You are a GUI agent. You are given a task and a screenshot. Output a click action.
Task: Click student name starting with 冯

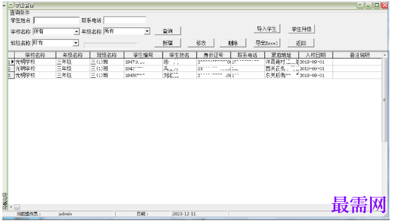click(x=179, y=68)
